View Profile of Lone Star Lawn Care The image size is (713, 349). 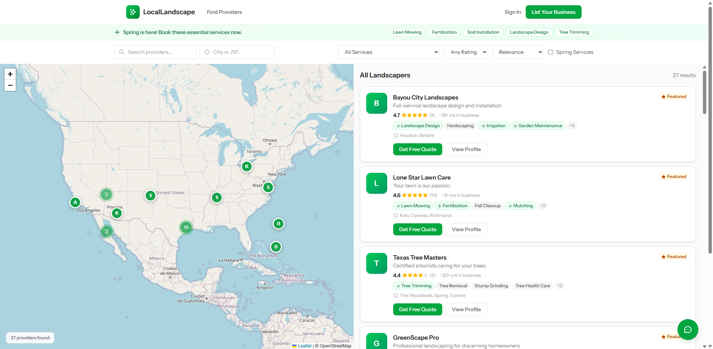(x=466, y=229)
